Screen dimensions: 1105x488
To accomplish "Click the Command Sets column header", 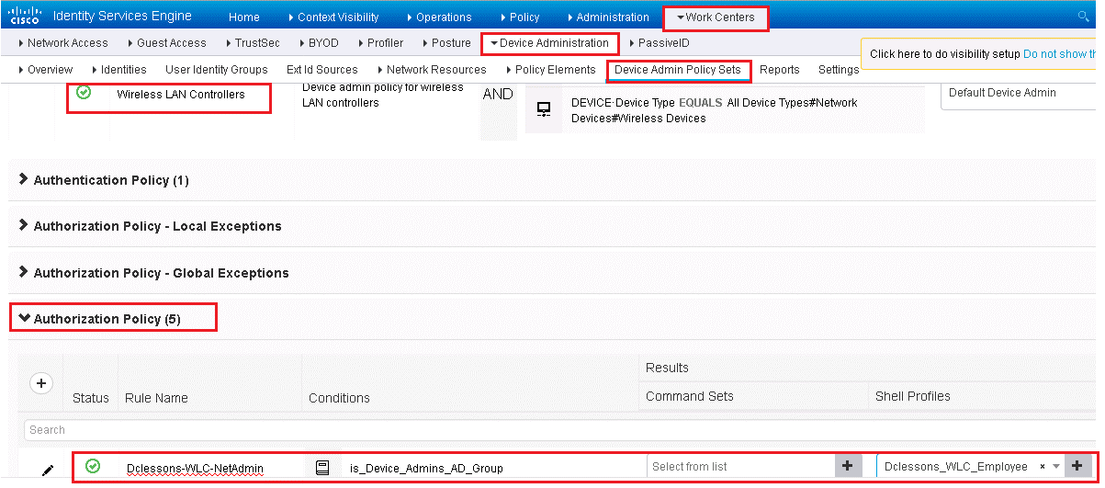I will point(690,396).
